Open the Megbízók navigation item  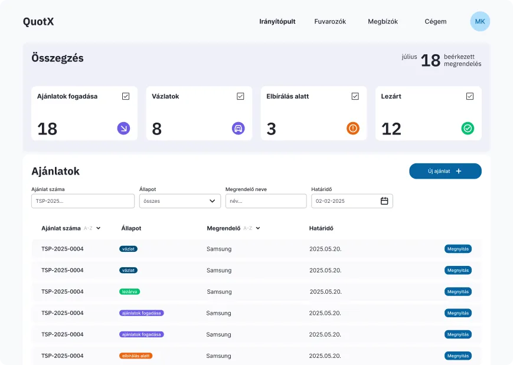[383, 22]
